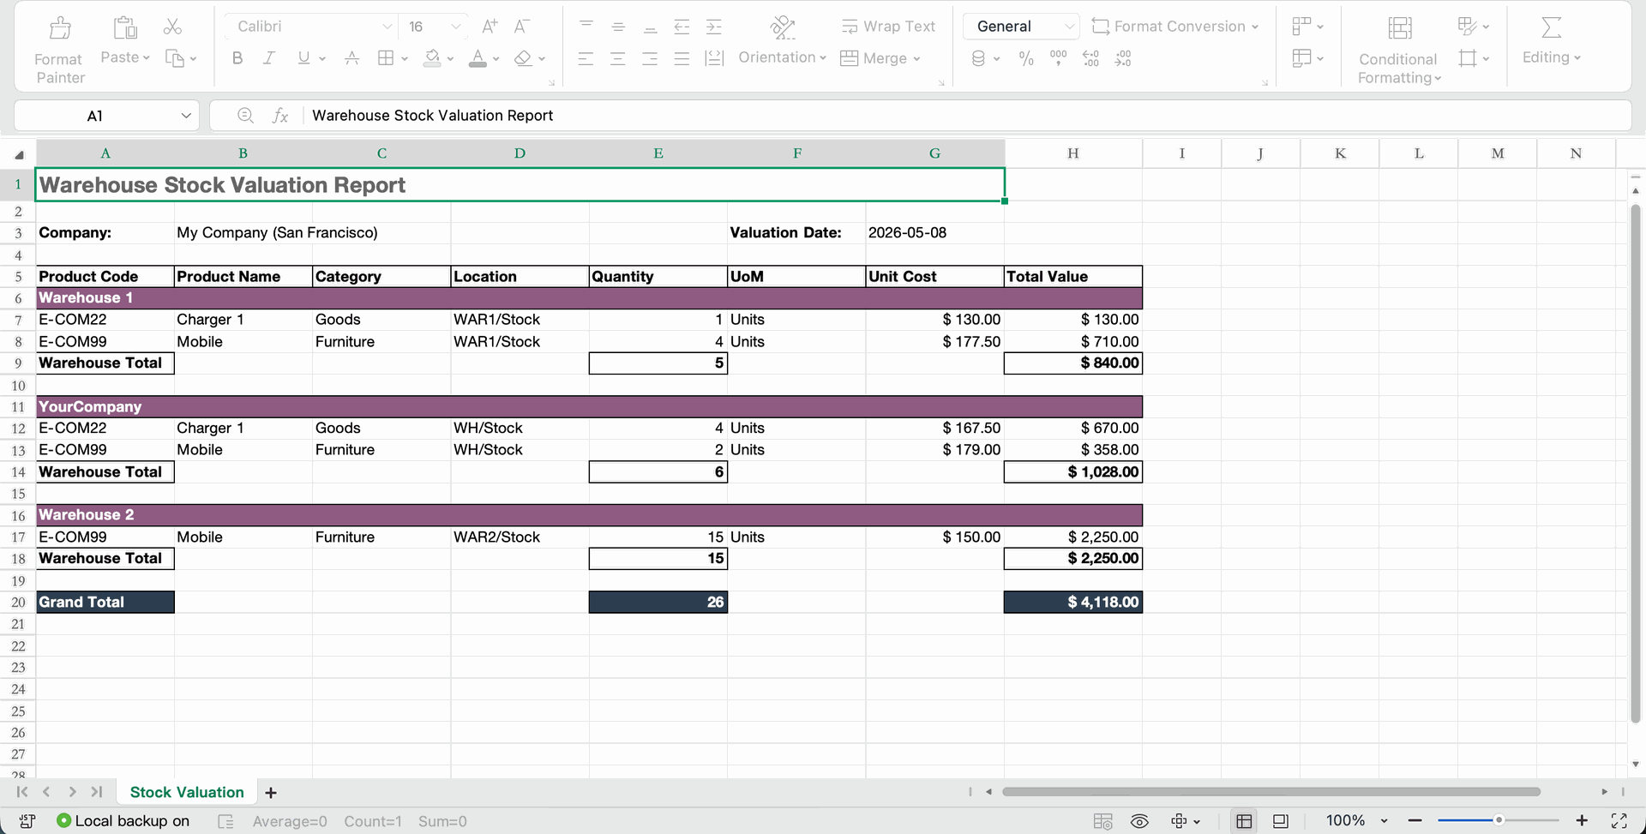This screenshot has height=834, width=1646.
Task: Toggle eye protection reading mode icon
Action: pyautogui.click(x=1139, y=821)
